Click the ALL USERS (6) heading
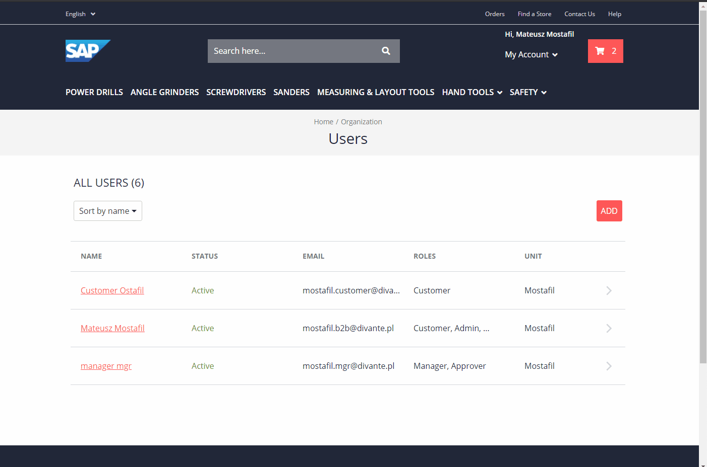Screen dimensions: 707x467 (109, 183)
